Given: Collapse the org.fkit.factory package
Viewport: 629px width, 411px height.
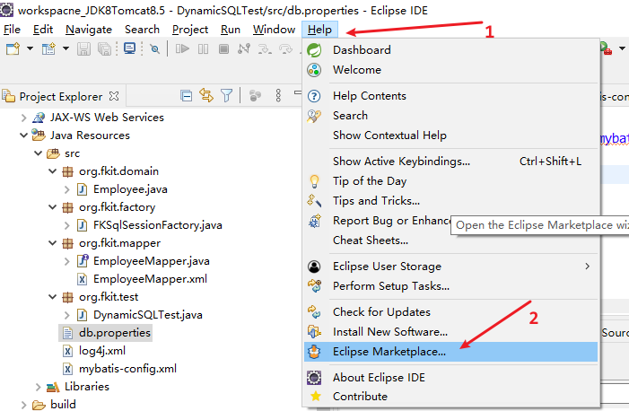Looking at the screenshot, I should [53, 207].
